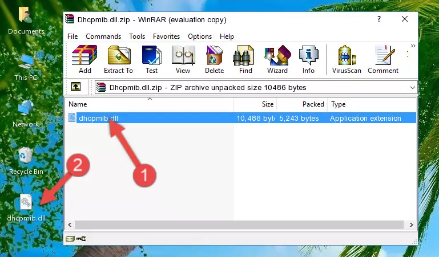Open the Tools menu
The width and height of the screenshot is (439, 257).
[137, 36]
